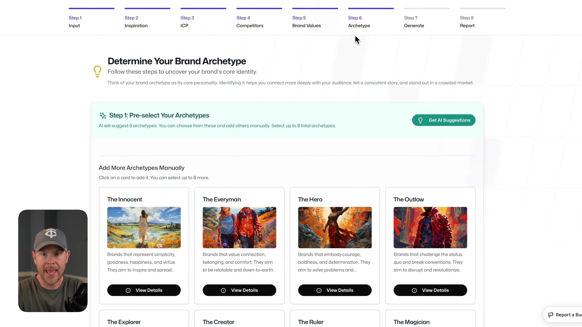Click info icon in The Everyman's View Details
Image resolution: width=582 pixels, height=327 pixels.
223,290
